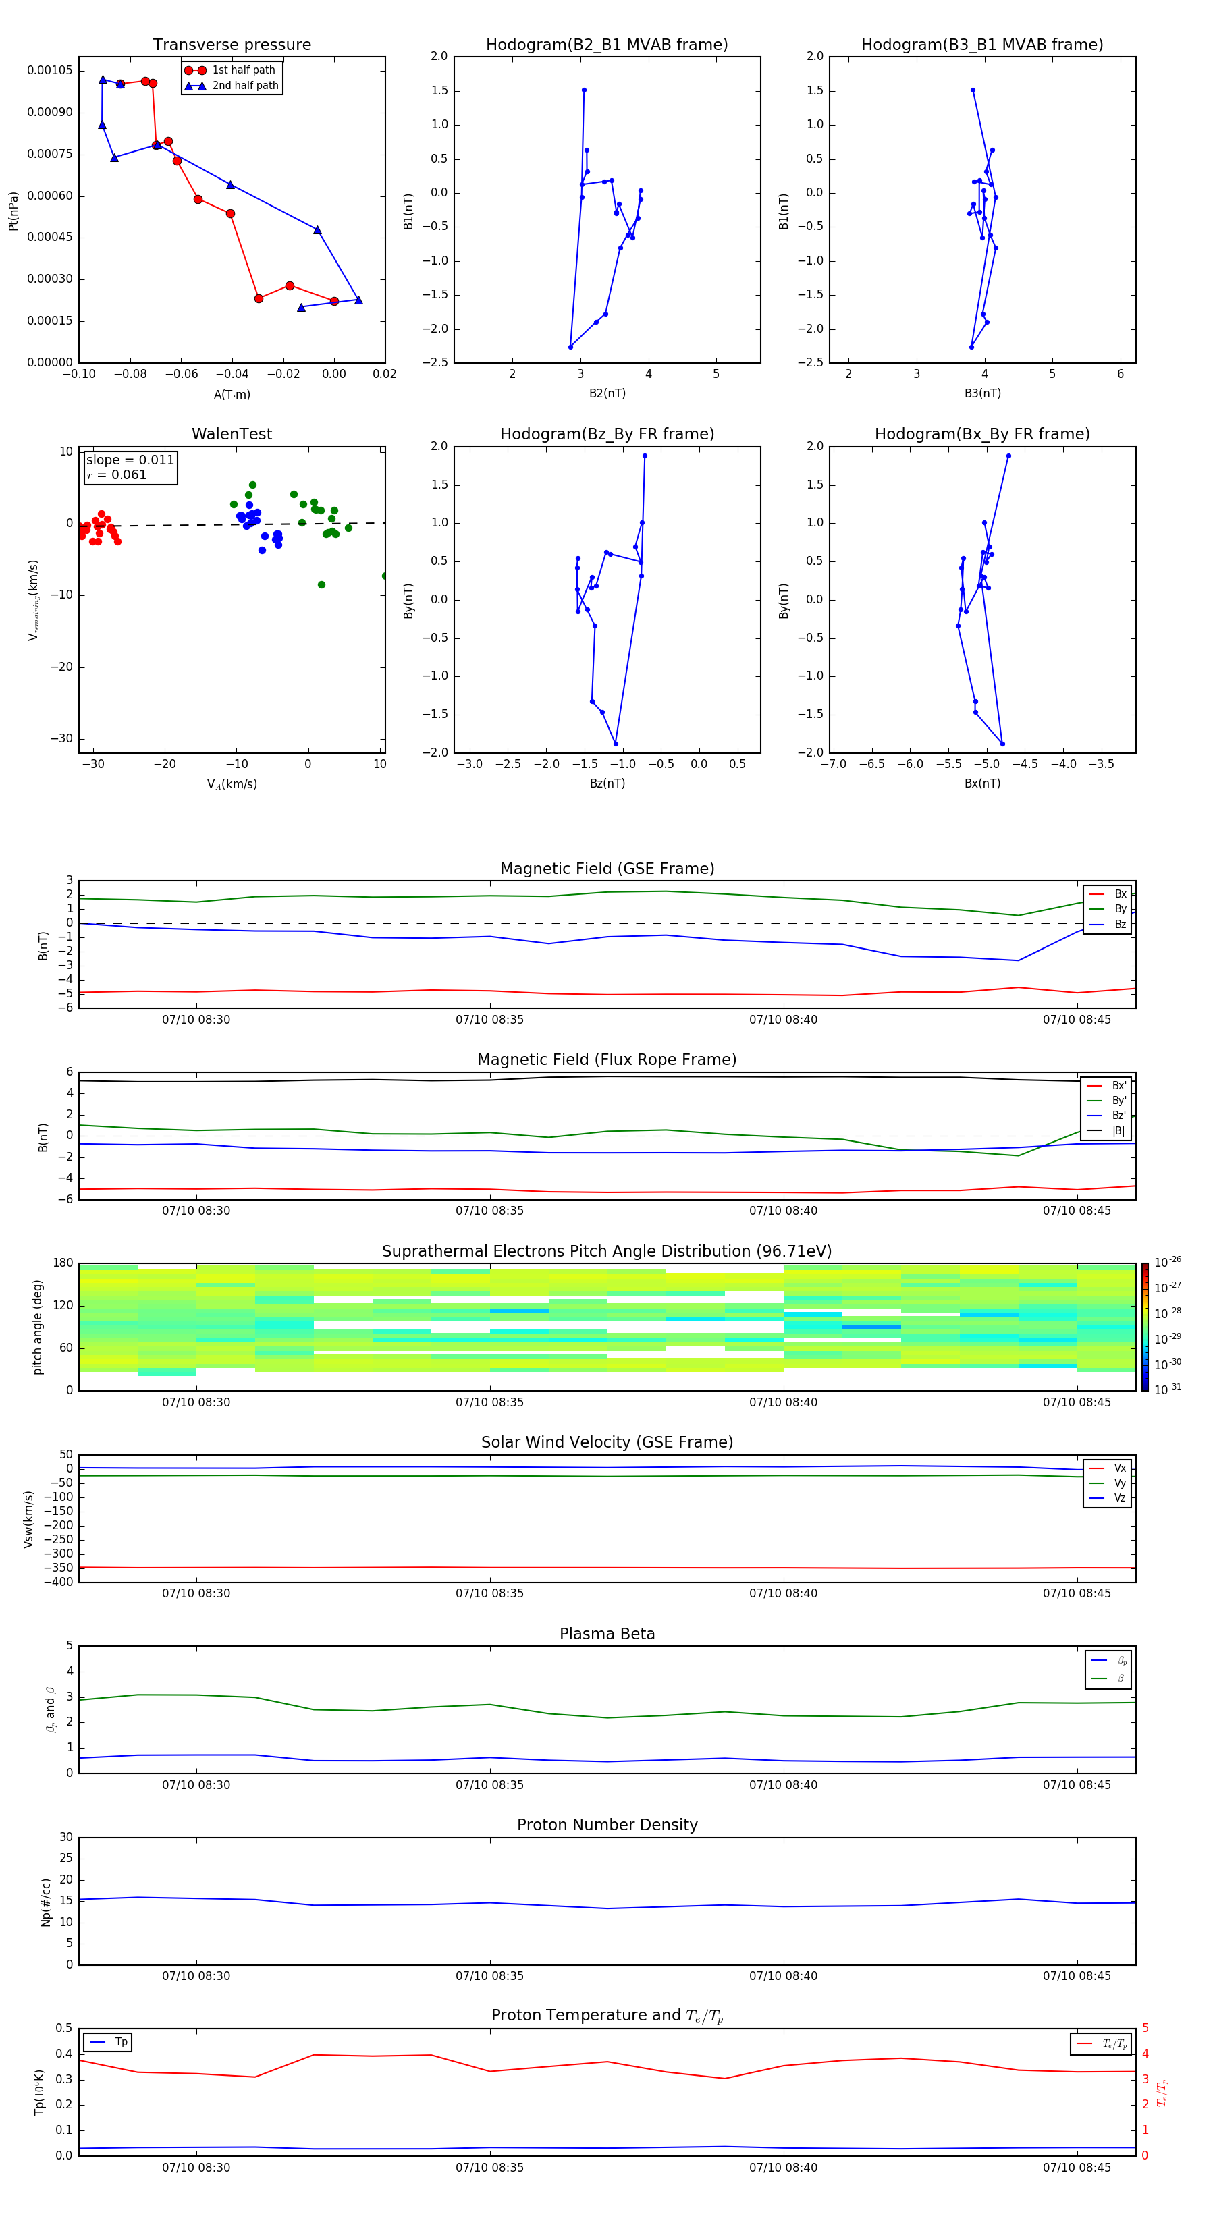Click the 'V_remaining(km/s)' y-axis label
The width and height of the screenshot is (1215, 2227).
[x=33, y=600]
